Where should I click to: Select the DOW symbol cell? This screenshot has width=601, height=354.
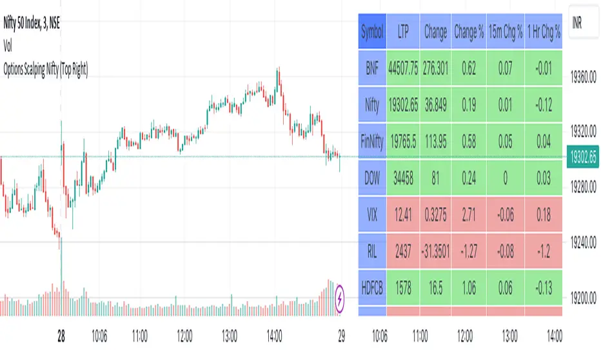pyautogui.click(x=371, y=178)
